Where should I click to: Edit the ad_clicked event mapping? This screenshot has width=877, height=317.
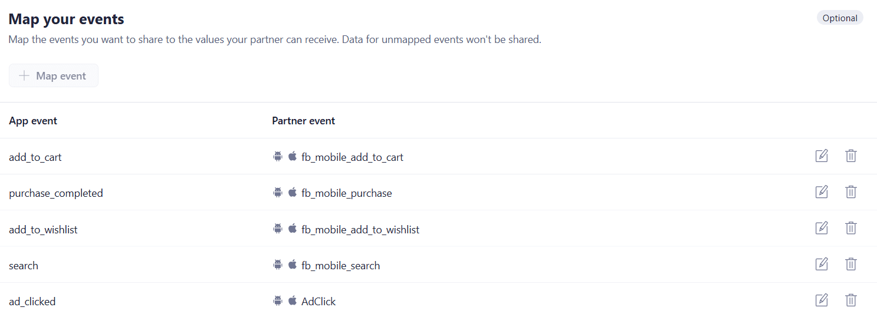pos(822,301)
